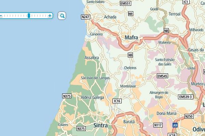Image resolution: width=205 pixels, height=136 pixels.
Task: Select the Mafra town label
Action: point(131,38)
